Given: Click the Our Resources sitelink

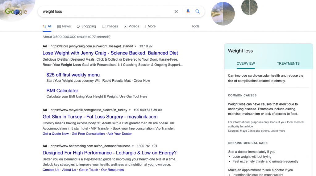Looking at the screenshot, I should (112, 170).
